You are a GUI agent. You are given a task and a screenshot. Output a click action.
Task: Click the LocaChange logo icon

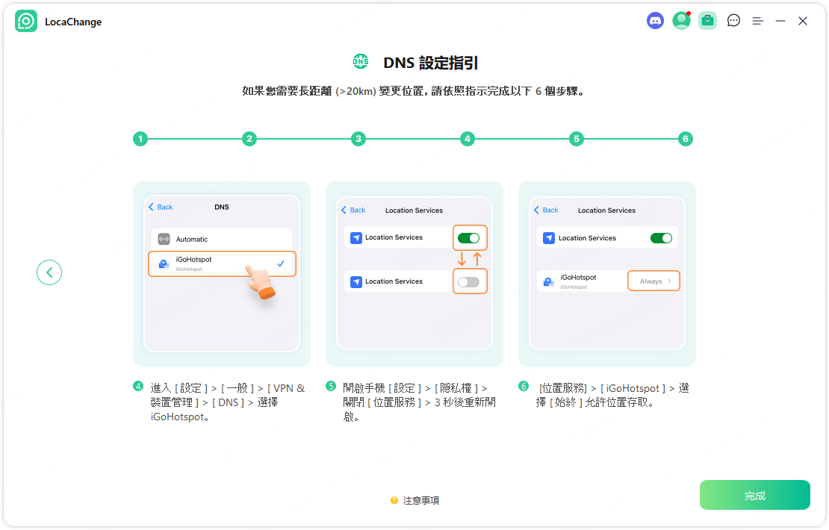tap(26, 21)
